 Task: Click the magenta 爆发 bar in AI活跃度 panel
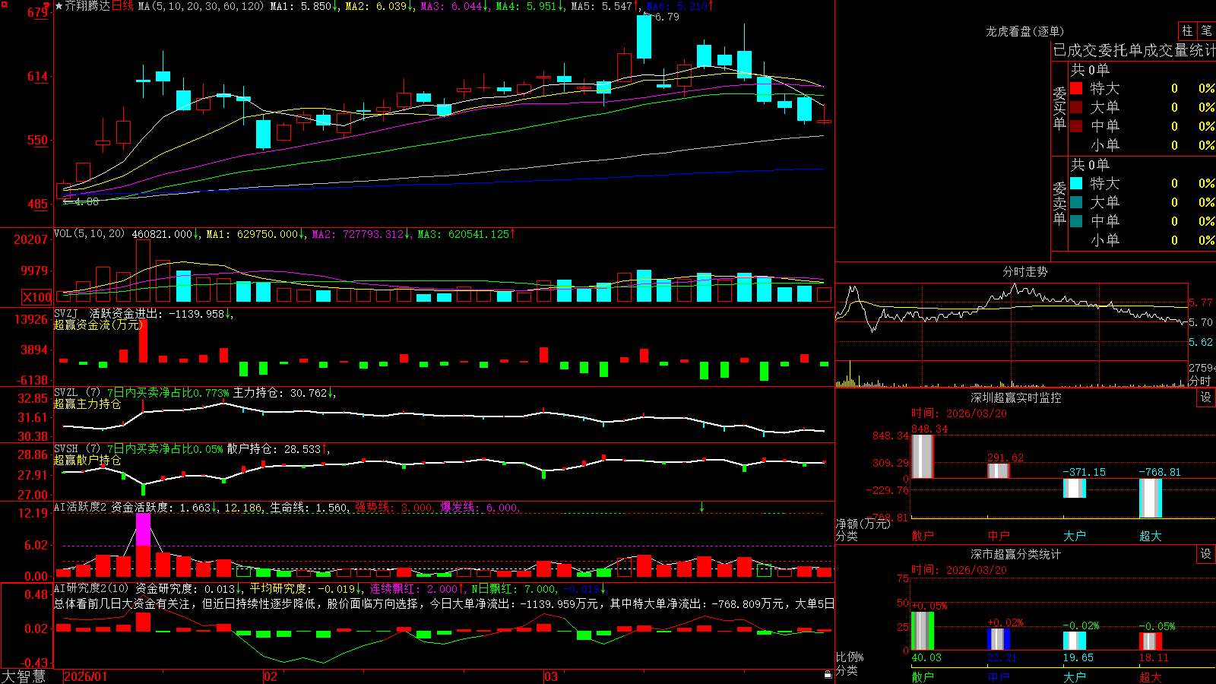click(x=143, y=530)
